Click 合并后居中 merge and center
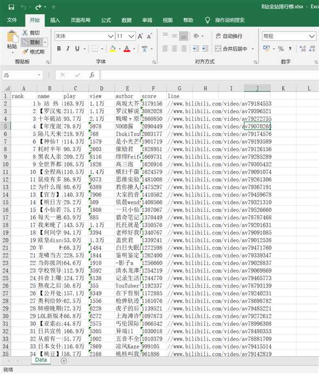 click(231, 49)
